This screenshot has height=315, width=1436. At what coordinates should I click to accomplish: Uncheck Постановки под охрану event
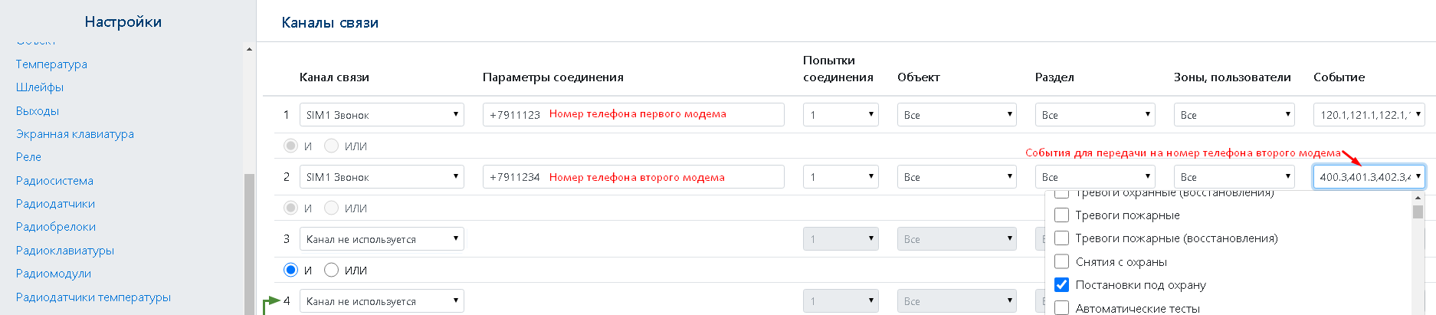(1062, 284)
